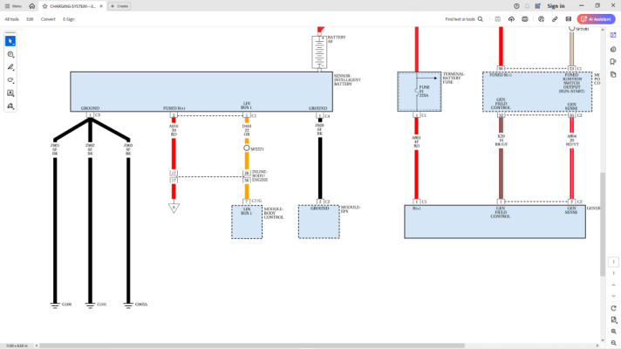Open the fill and sign stamp tool
621x349 pixels.
tap(10, 106)
